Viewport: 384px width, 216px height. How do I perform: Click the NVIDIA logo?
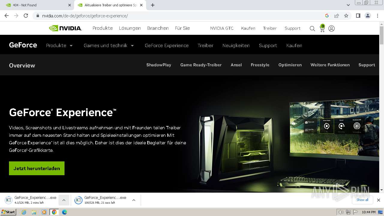point(65,28)
